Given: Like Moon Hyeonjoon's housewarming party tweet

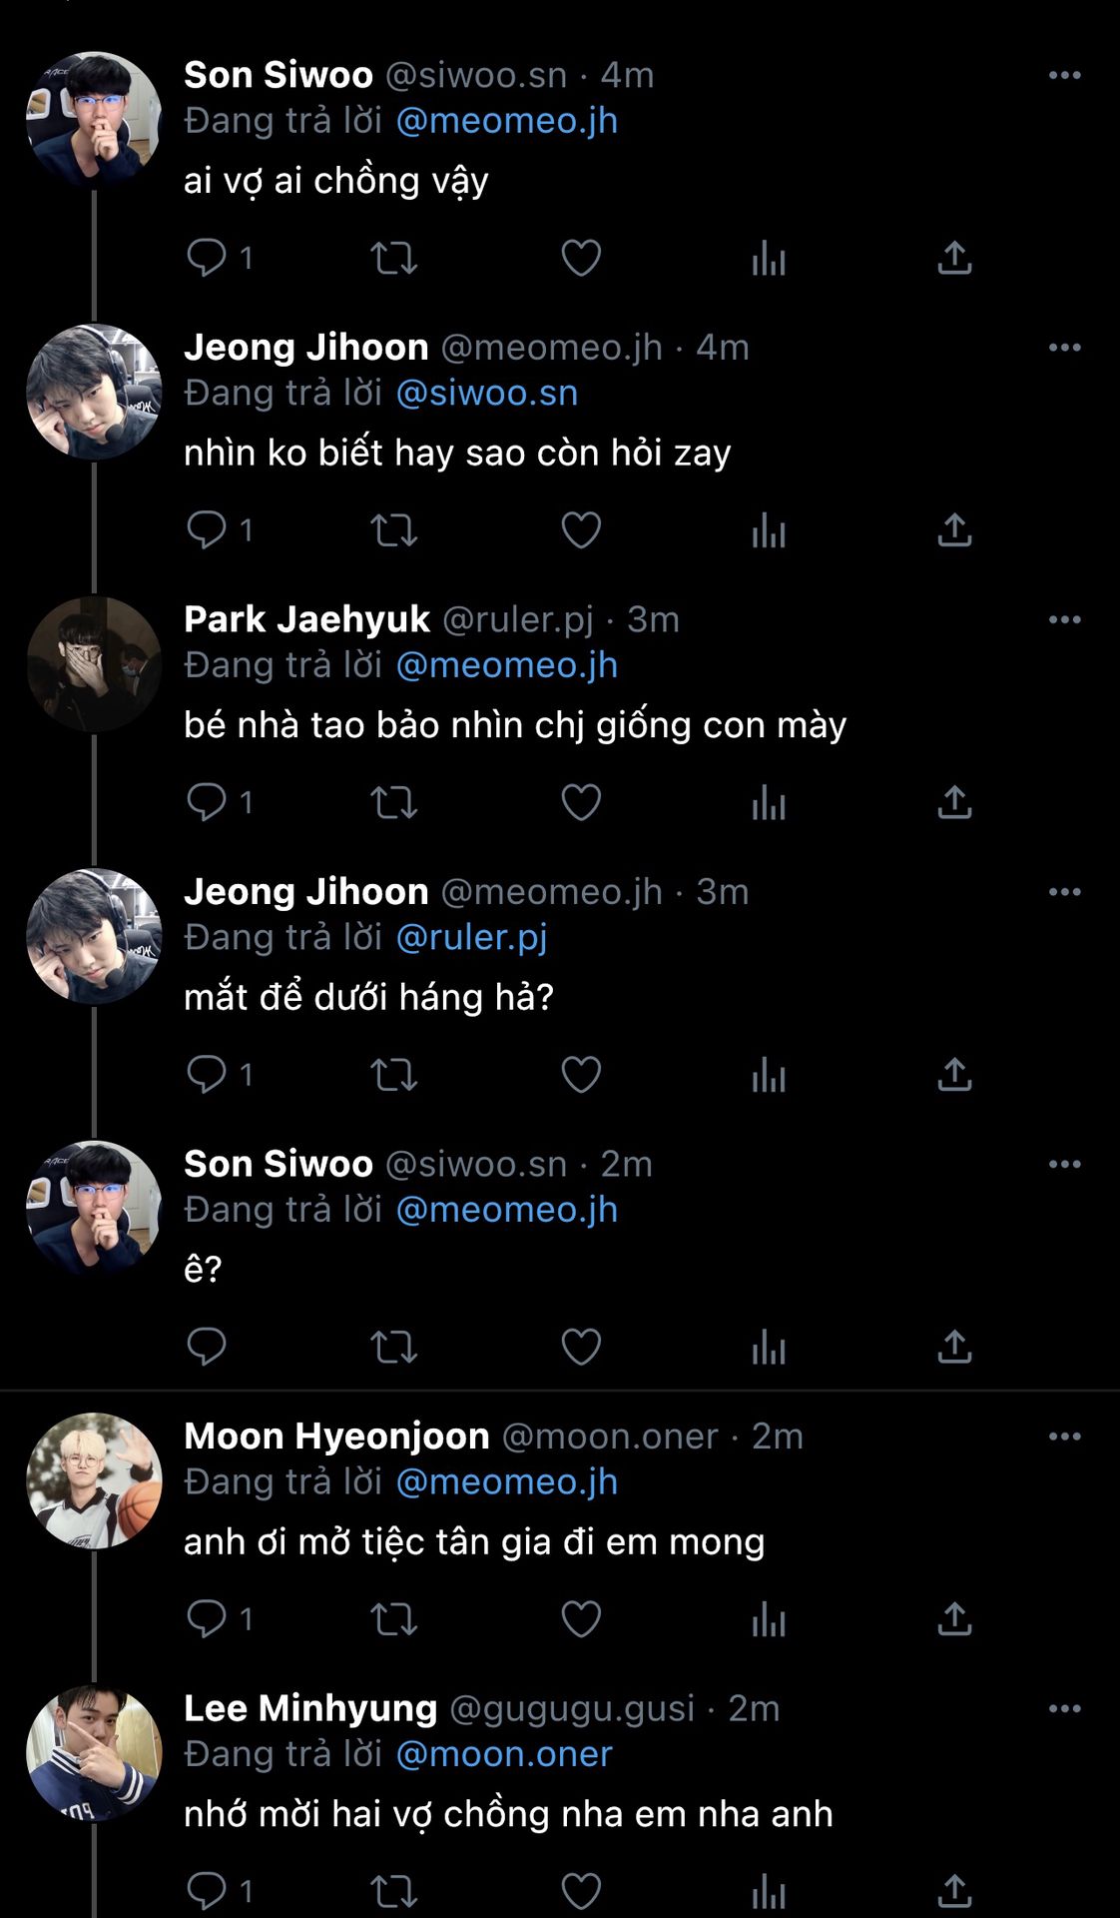Looking at the screenshot, I should point(581,1619).
